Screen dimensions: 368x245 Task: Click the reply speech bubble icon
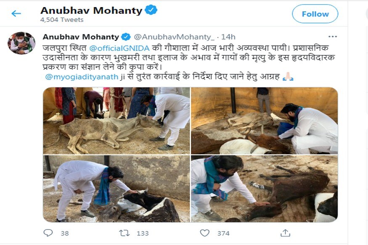click(x=48, y=233)
